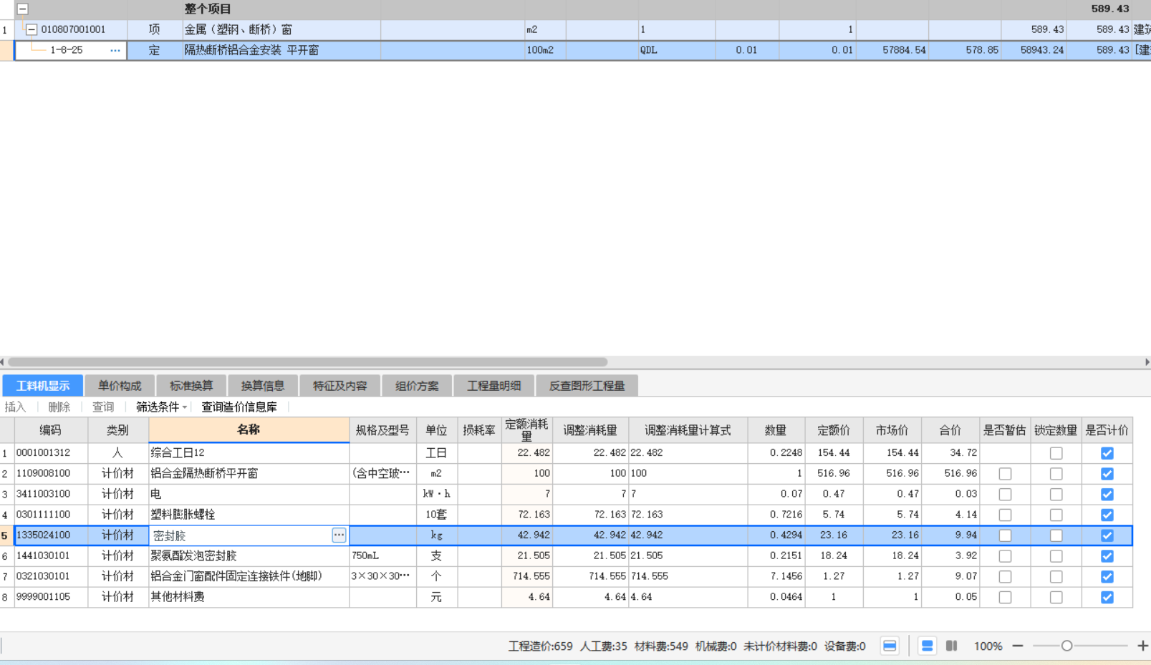Toggle 是否暂估 checkbox for 其他材料费

coord(1005,598)
